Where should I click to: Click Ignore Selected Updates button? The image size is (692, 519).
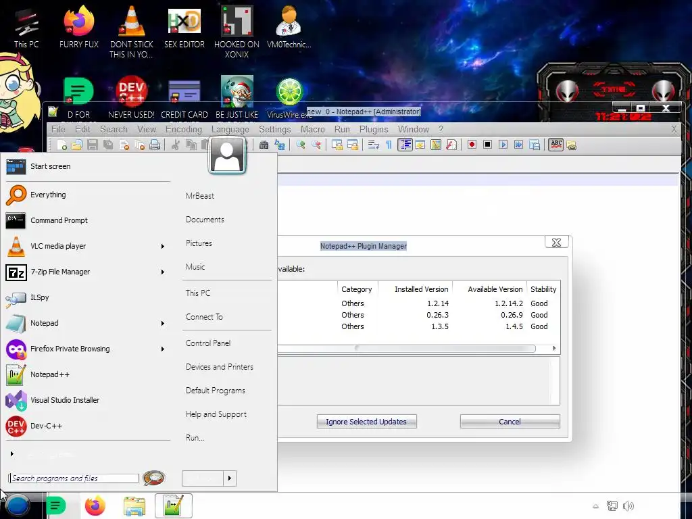[x=366, y=422]
